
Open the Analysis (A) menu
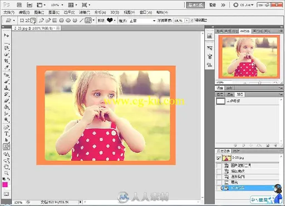100,12
